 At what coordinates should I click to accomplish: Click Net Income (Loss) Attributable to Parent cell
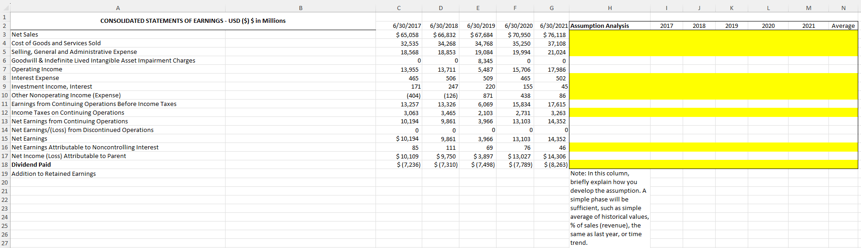(118, 156)
